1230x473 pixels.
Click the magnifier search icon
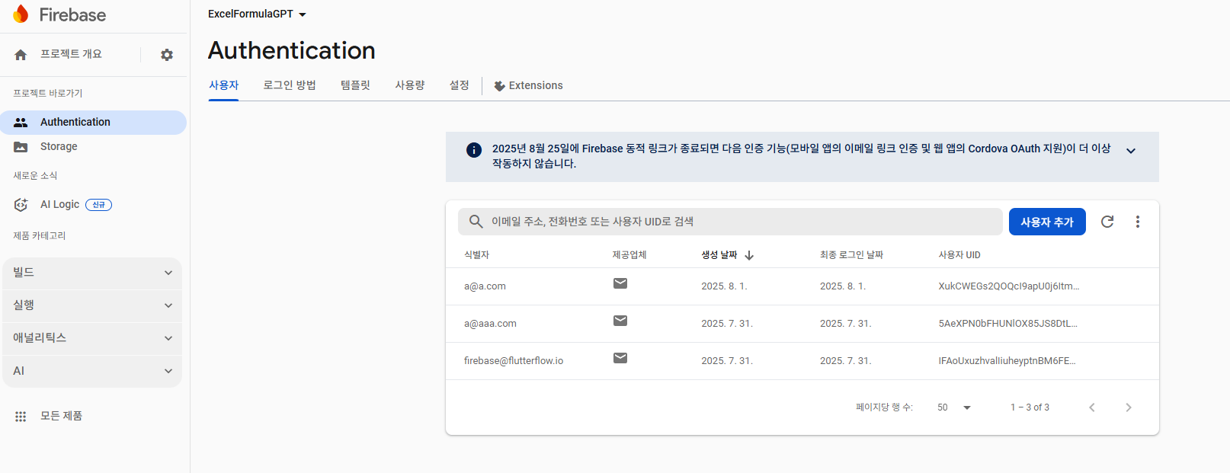tap(476, 222)
